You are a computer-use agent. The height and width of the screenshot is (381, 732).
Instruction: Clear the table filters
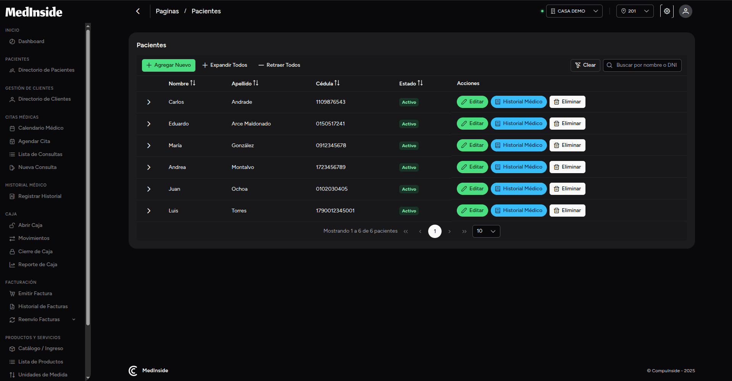click(585, 65)
